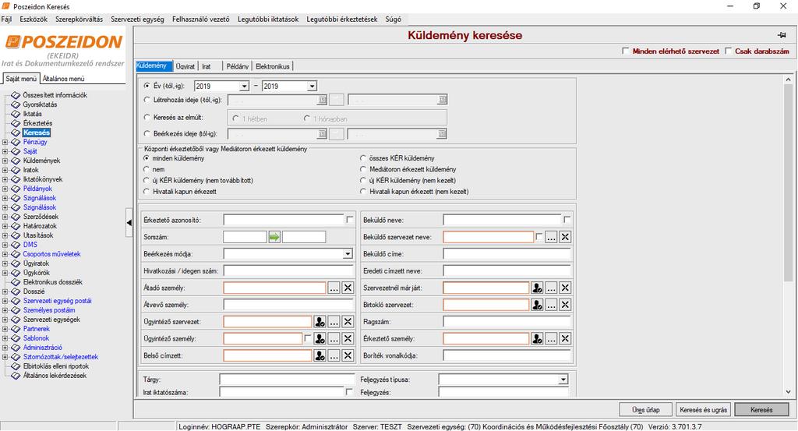Click the form's vertical scrollbar thumb
This screenshot has width=798, height=431.
(789, 183)
